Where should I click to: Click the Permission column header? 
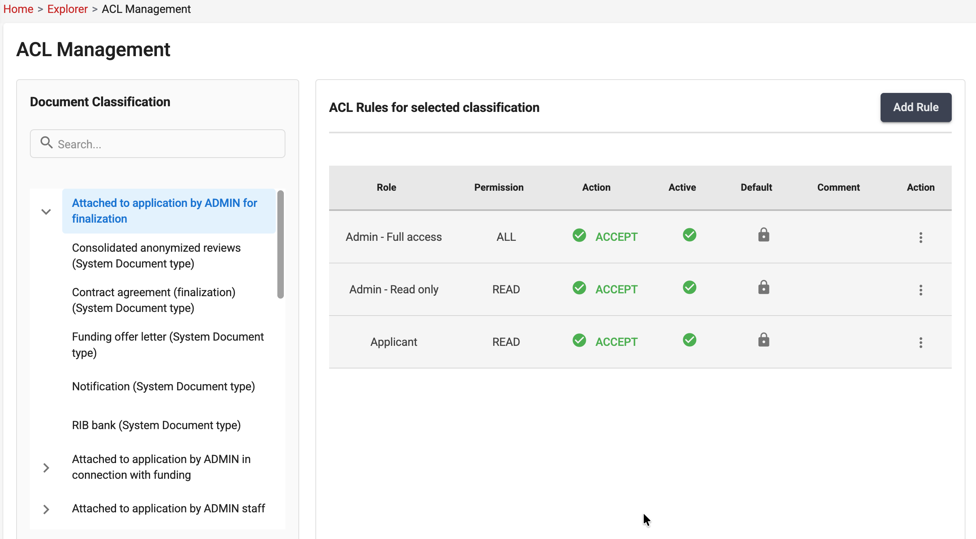pos(499,187)
